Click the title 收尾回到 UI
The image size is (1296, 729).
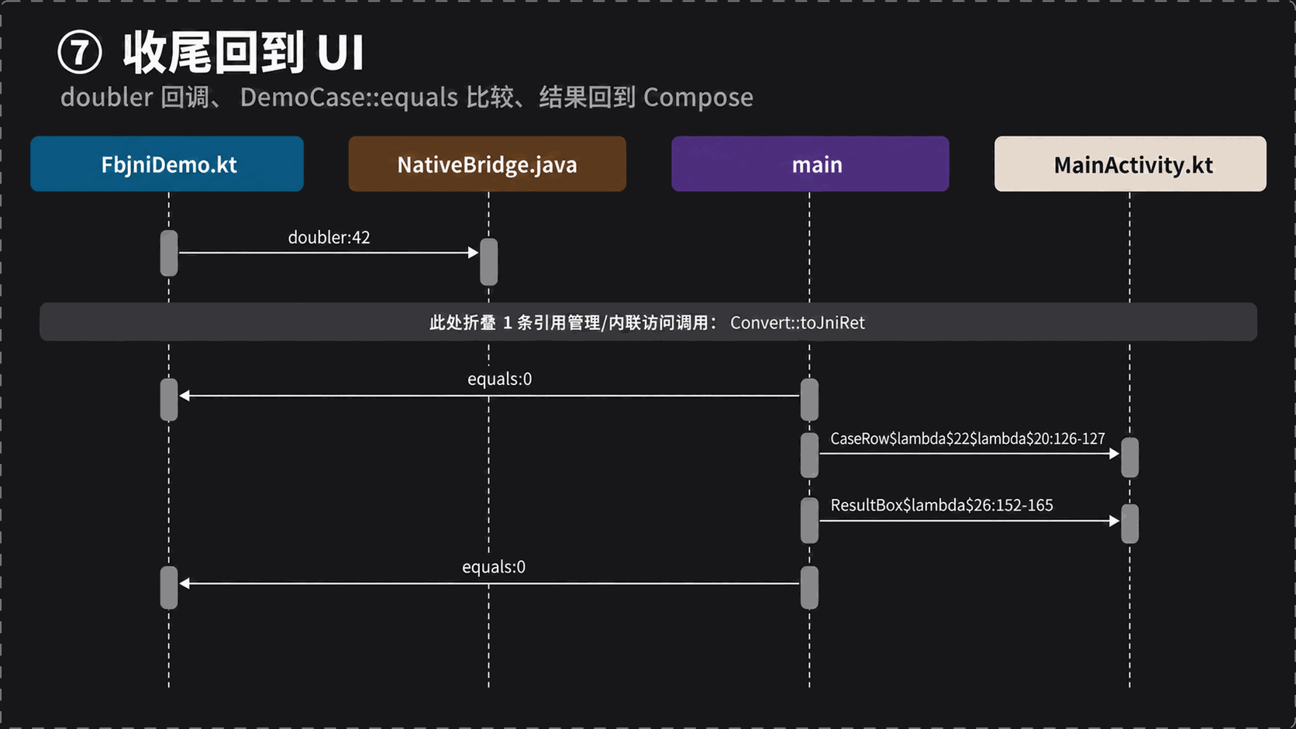pos(243,53)
